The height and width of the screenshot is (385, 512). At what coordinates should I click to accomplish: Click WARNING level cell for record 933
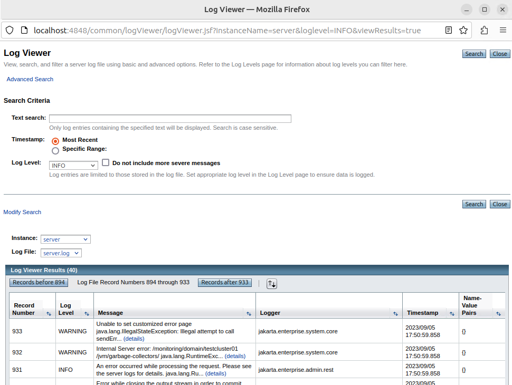click(x=74, y=331)
